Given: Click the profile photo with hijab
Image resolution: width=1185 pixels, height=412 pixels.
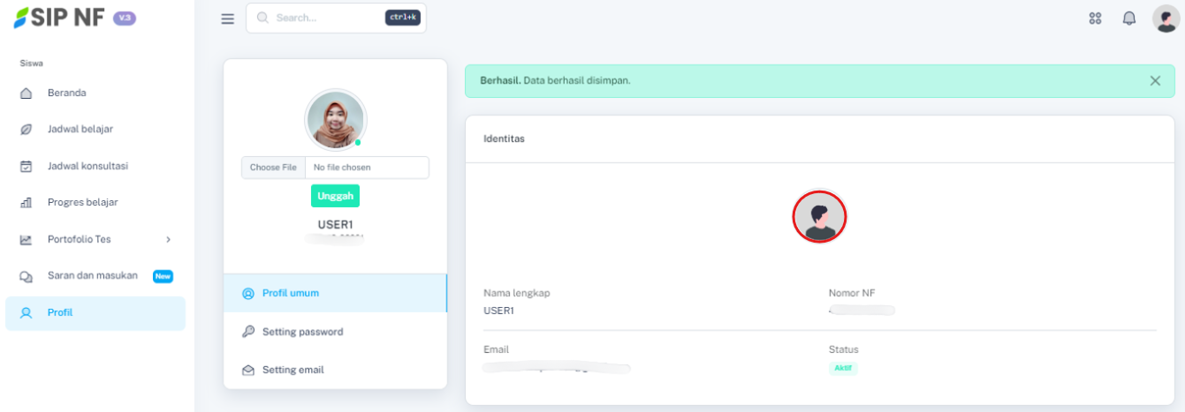Looking at the screenshot, I should coord(335,119).
